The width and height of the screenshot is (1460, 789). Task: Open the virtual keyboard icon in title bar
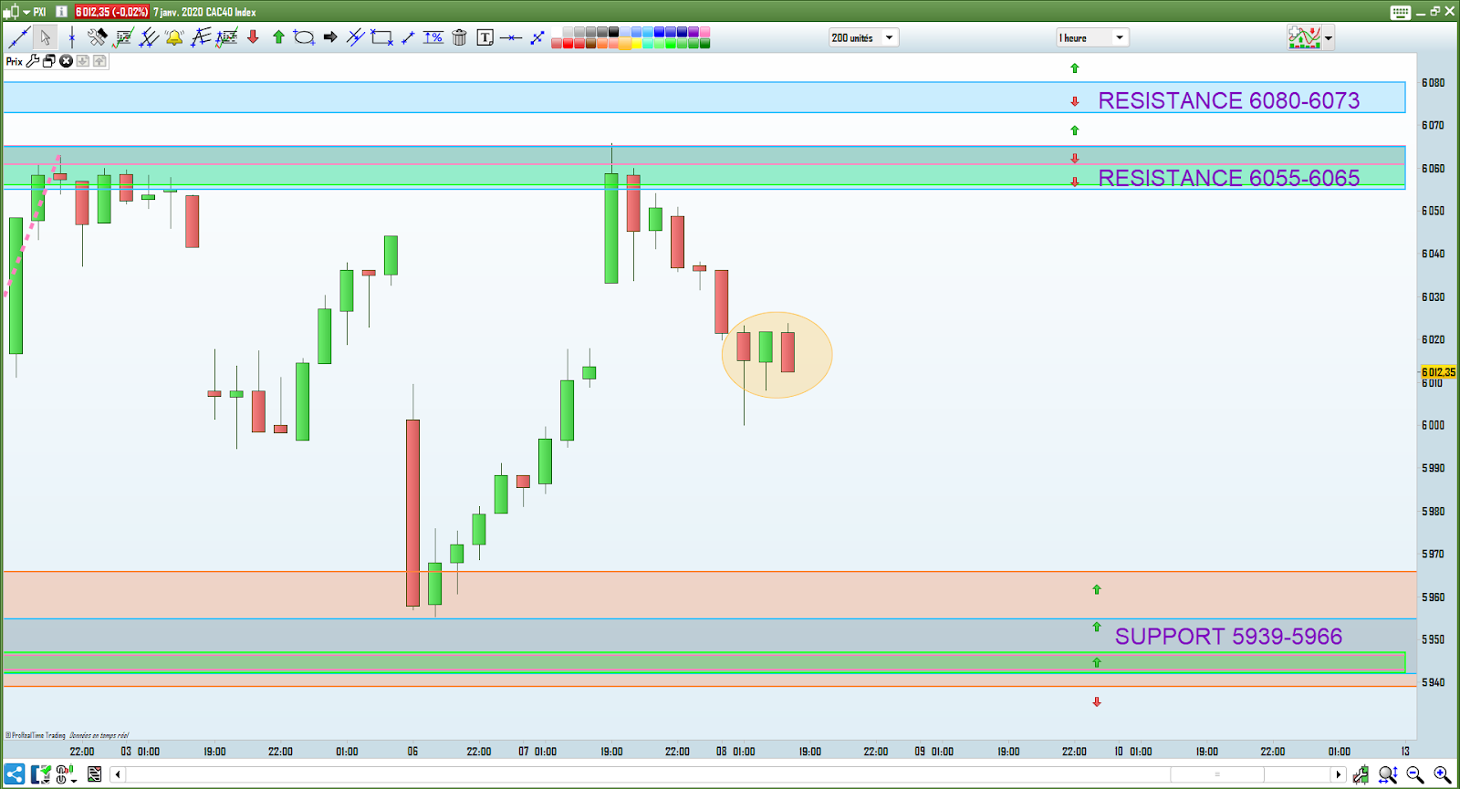click(1401, 12)
